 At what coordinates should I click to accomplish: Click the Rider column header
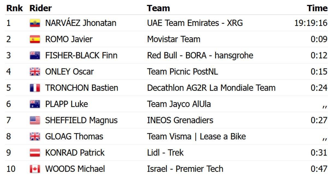[40, 8]
